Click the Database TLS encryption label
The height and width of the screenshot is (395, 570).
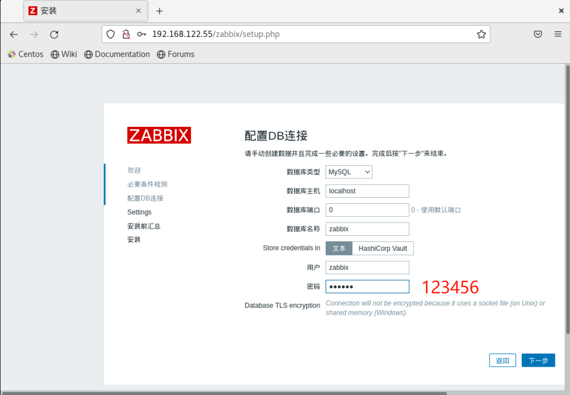[x=282, y=305]
